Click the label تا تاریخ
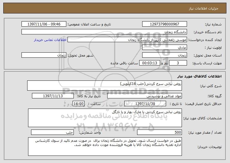230x163 pixels. (x=176, y=104)
